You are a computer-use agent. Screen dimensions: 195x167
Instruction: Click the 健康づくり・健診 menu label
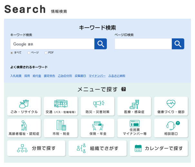pyautogui.click(x=171, y=112)
